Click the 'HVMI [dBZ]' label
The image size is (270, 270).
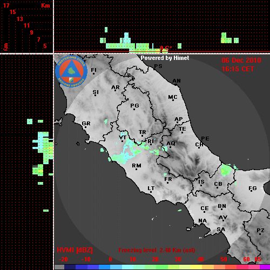coord(75,250)
